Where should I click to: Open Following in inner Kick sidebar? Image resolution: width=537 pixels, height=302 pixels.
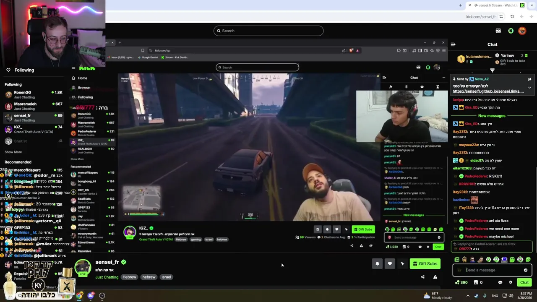(82, 97)
